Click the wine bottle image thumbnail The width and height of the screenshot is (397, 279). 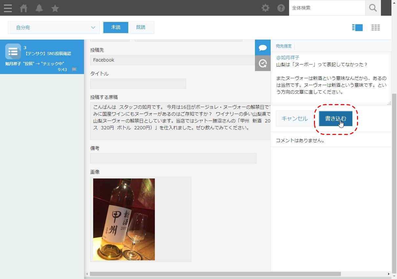tap(124, 219)
